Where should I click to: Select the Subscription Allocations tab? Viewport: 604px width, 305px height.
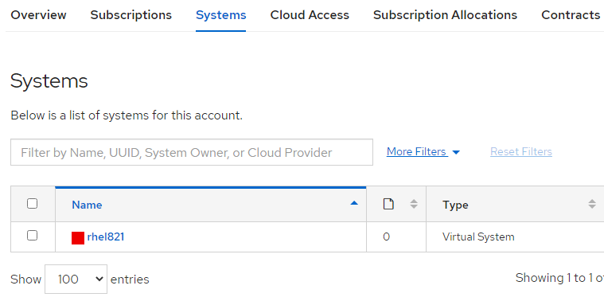pyautogui.click(x=445, y=14)
